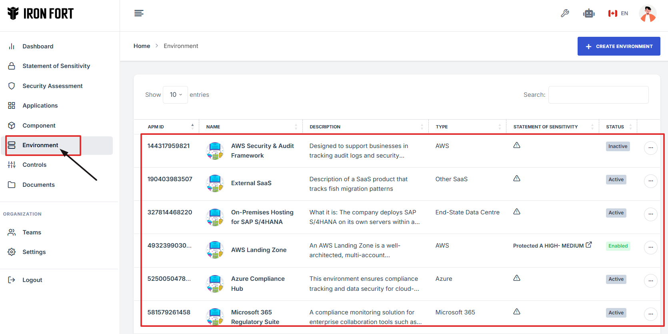Click the Create Environment button

click(x=618, y=46)
